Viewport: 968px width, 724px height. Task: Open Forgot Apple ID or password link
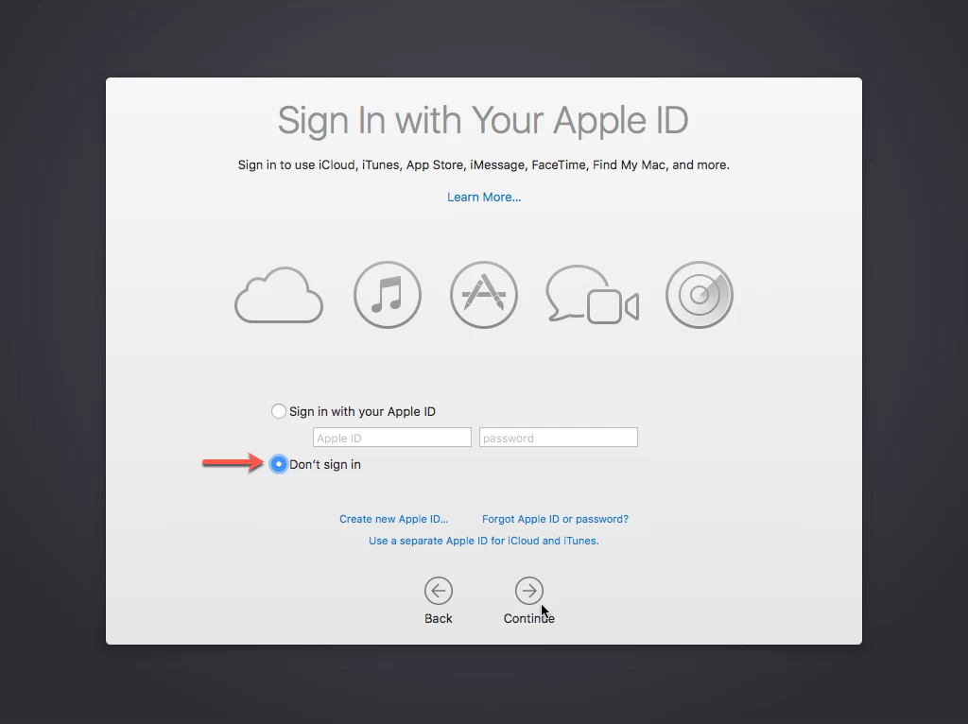pos(555,519)
